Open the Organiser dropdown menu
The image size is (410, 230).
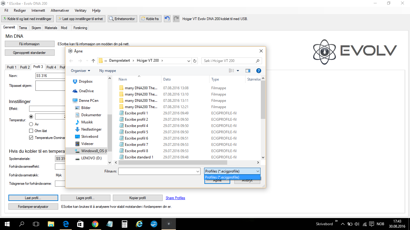(80, 71)
